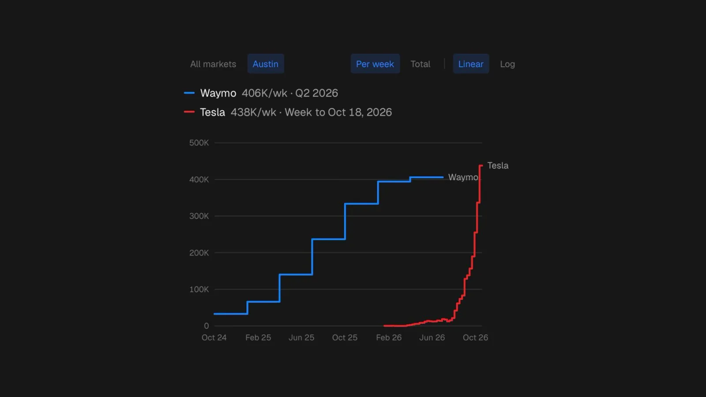Click the Tesla label at chart line end

coord(498,165)
